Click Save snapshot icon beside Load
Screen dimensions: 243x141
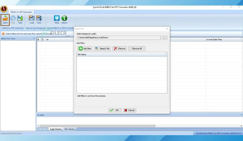coord(39,20)
